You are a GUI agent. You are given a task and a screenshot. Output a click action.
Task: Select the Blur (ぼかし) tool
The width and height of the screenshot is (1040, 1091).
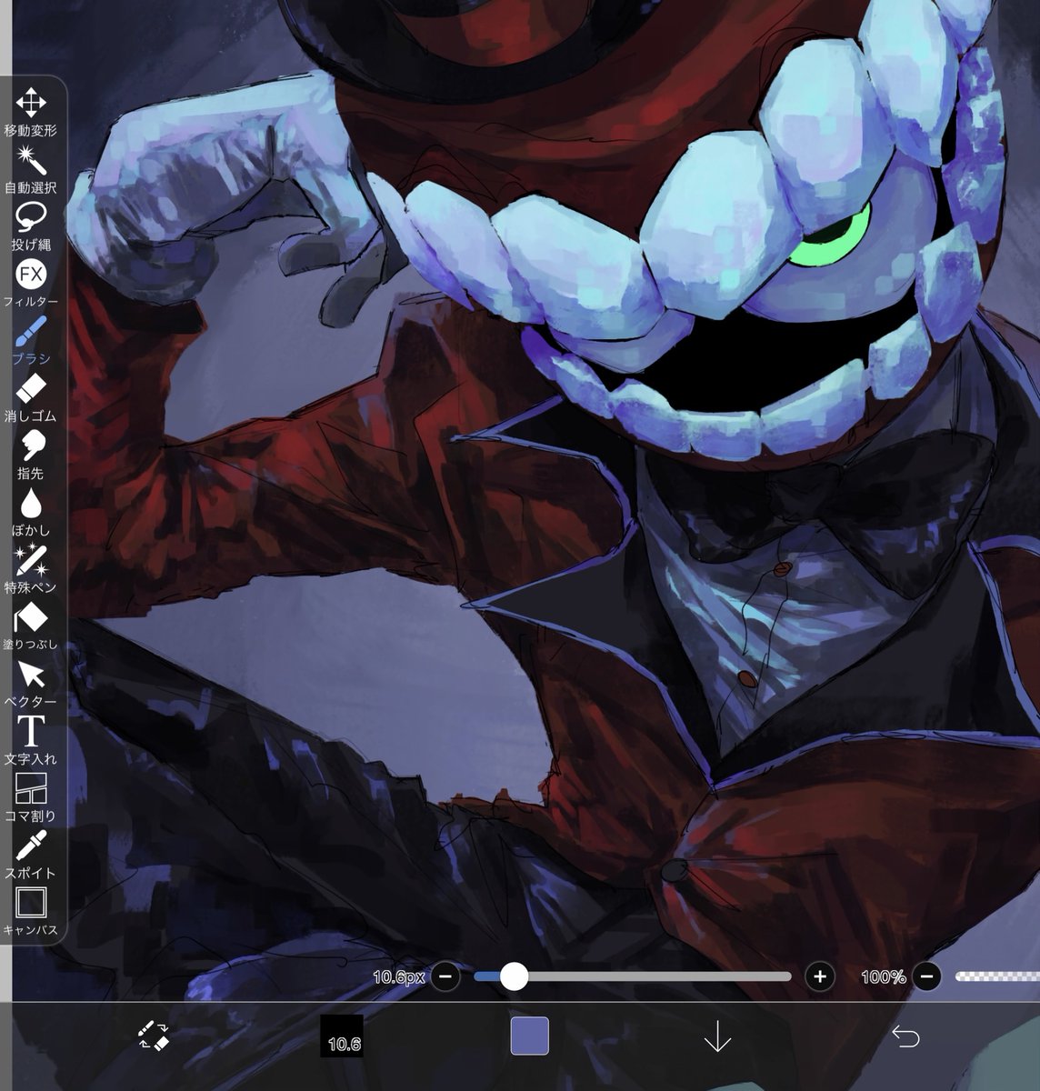click(31, 513)
